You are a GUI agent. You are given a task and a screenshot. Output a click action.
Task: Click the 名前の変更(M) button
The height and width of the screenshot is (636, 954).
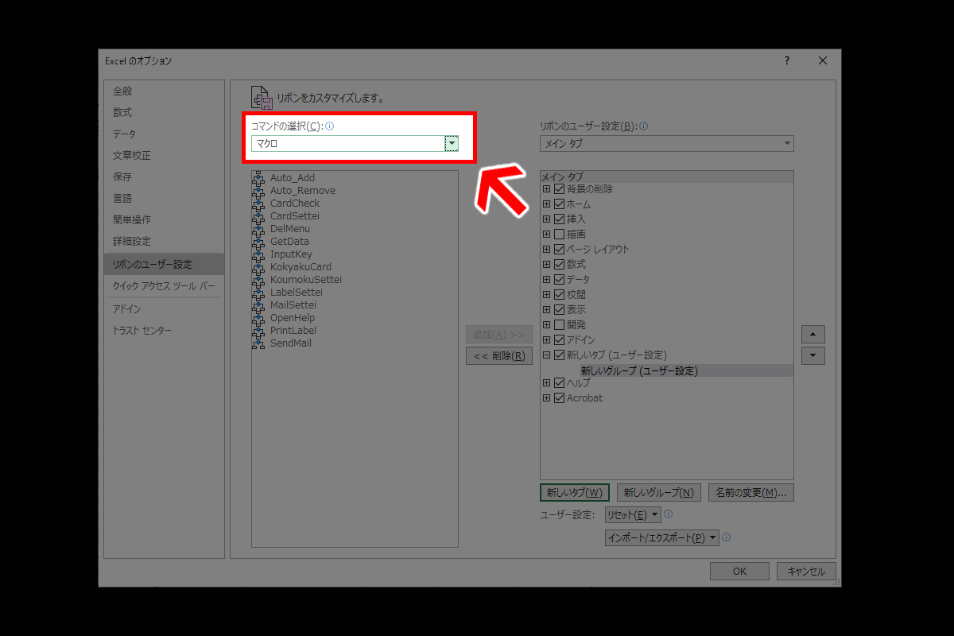pos(750,493)
